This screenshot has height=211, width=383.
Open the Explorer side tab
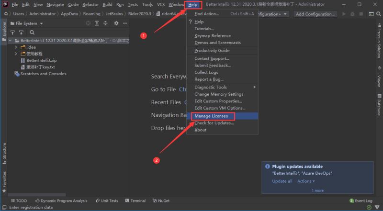pos(4,32)
